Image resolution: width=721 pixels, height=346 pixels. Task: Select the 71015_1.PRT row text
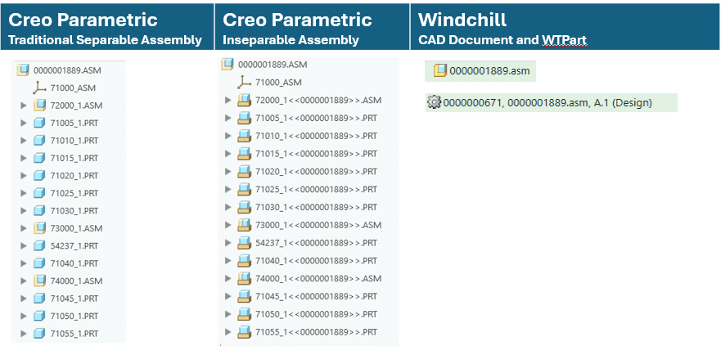(x=74, y=158)
